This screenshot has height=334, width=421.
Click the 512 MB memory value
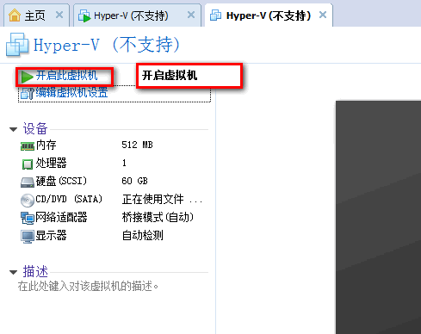pyautogui.click(x=137, y=145)
